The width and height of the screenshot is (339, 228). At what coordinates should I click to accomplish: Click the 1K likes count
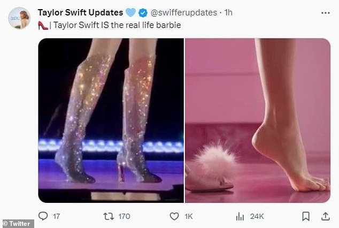(x=189, y=216)
